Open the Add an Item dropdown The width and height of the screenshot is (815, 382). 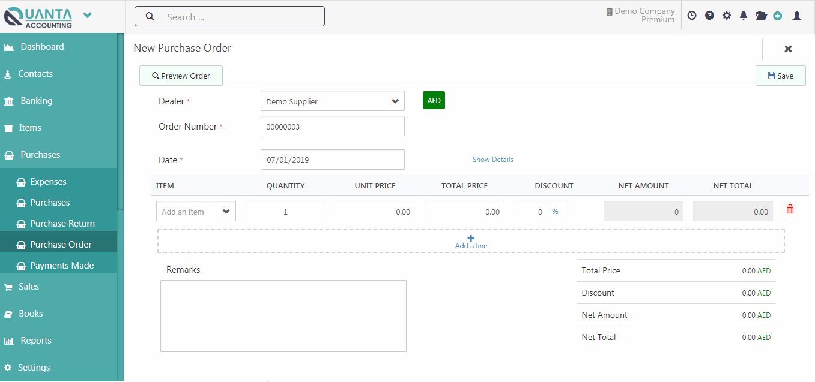click(x=196, y=212)
